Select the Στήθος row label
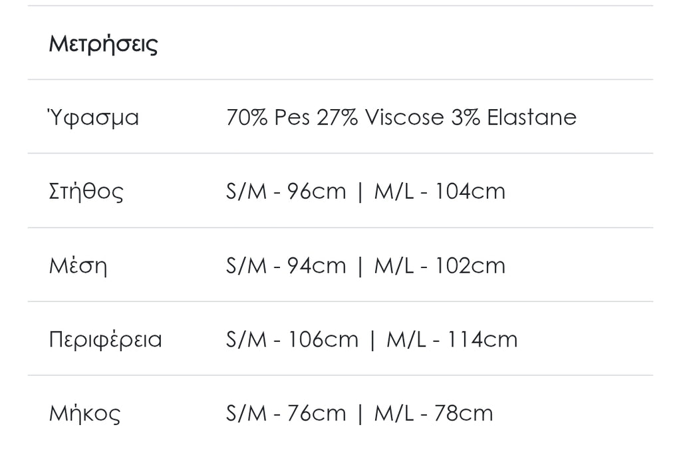The image size is (681, 473). click(86, 192)
